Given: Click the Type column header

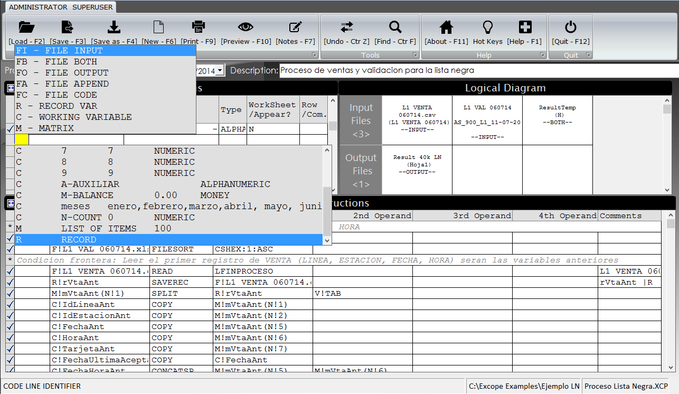Looking at the screenshot, I should click(x=232, y=109).
